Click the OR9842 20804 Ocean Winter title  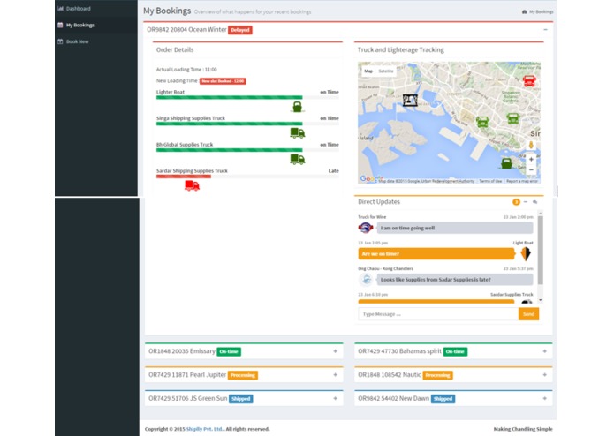click(x=186, y=30)
